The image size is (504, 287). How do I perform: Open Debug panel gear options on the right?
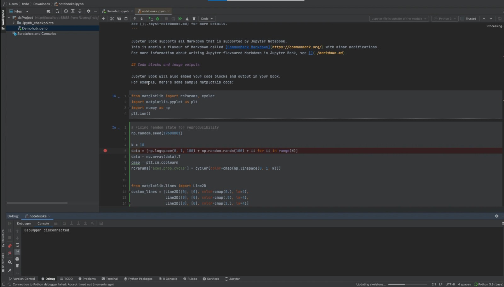(x=497, y=216)
